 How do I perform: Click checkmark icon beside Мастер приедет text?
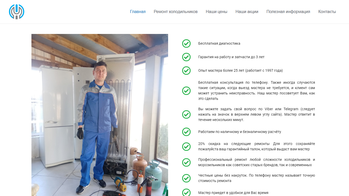coord(186,193)
